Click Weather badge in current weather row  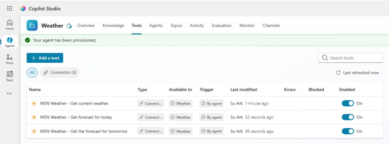(x=181, y=103)
